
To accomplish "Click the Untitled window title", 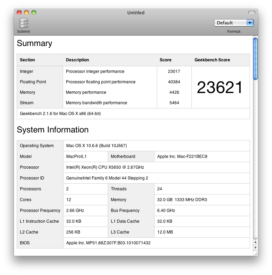I will [x=136, y=13].
